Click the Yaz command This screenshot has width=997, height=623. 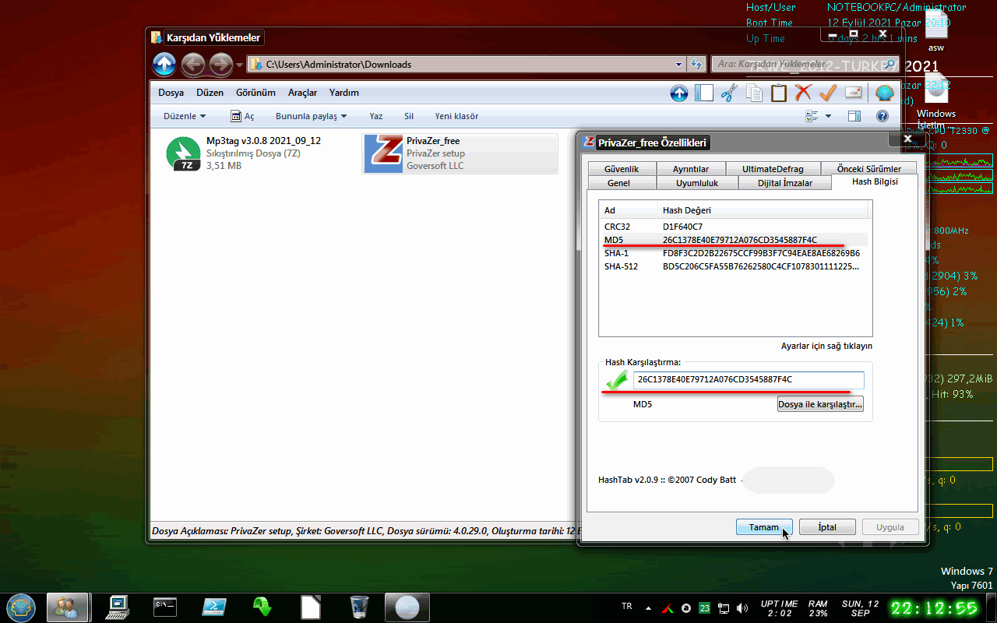click(376, 116)
